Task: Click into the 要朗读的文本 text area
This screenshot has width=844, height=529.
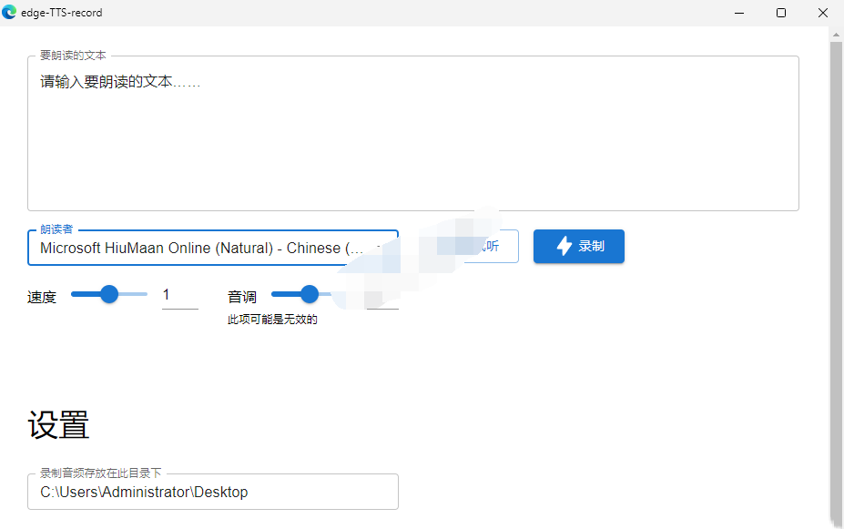Action: click(412, 137)
